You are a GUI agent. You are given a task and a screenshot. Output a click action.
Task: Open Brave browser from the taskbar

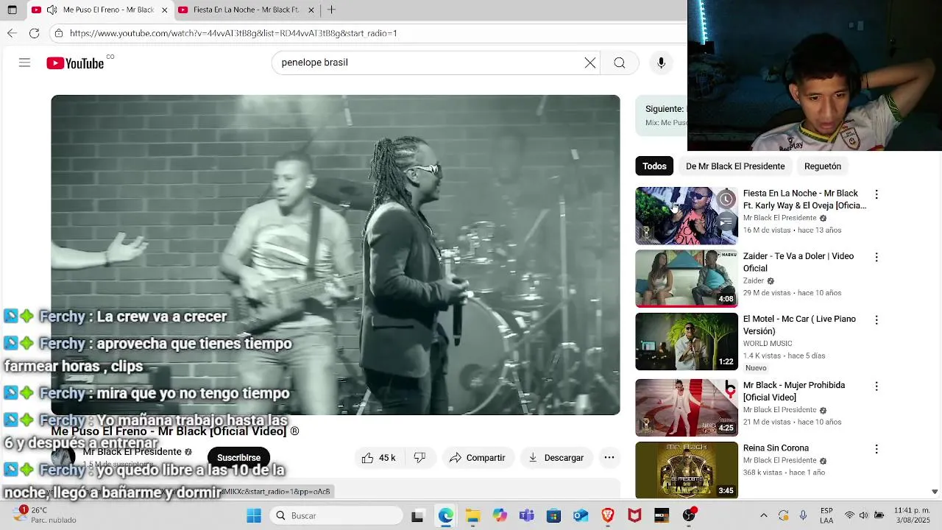tap(607, 516)
